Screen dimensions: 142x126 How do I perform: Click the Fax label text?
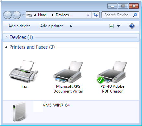coord(24,86)
